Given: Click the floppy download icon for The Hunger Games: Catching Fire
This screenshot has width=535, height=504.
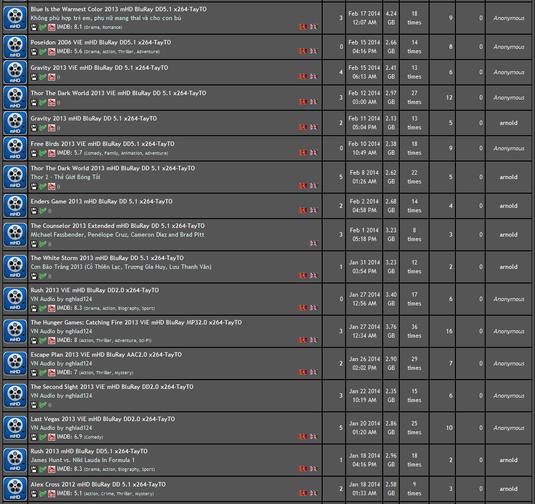Looking at the screenshot, I should click(34, 341).
